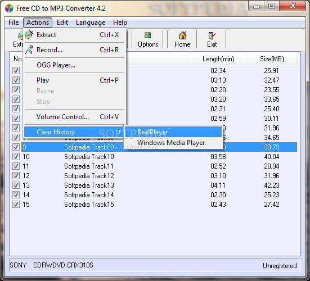Viewport: 310px width, 281px height.
Task: Click the No. column header
Action: (17, 59)
